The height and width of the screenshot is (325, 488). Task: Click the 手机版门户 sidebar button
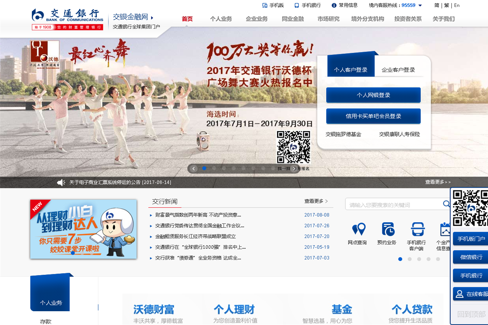[x=470, y=238]
